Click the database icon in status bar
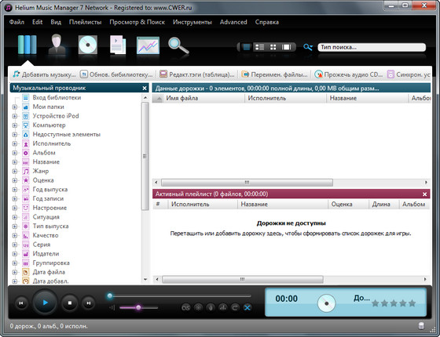This screenshot has width=440, height=337. pyautogui.click(x=421, y=325)
